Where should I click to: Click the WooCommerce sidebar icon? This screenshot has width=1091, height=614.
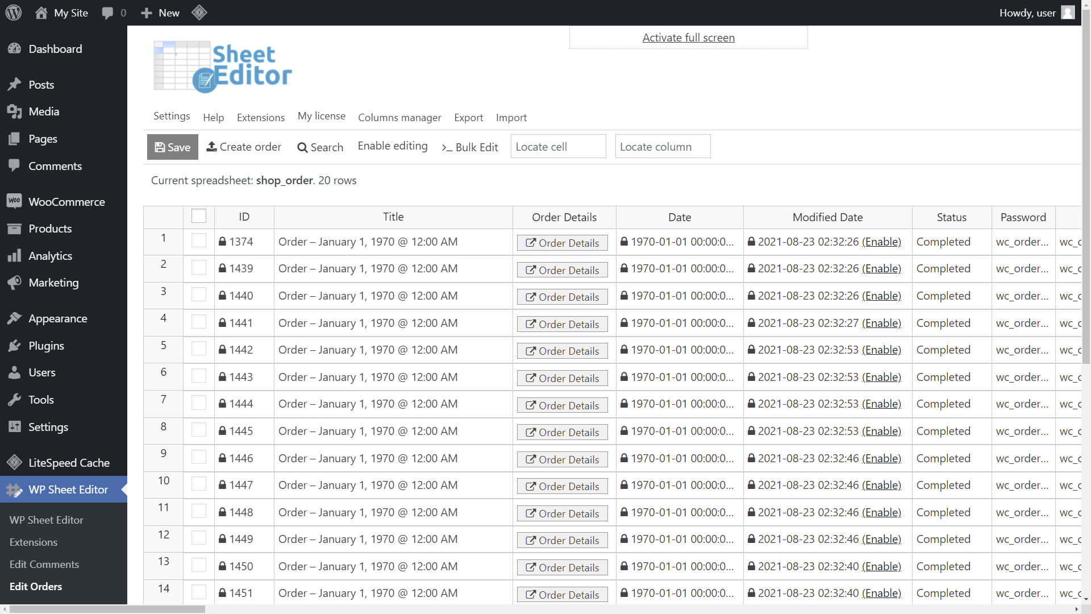pos(14,201)
